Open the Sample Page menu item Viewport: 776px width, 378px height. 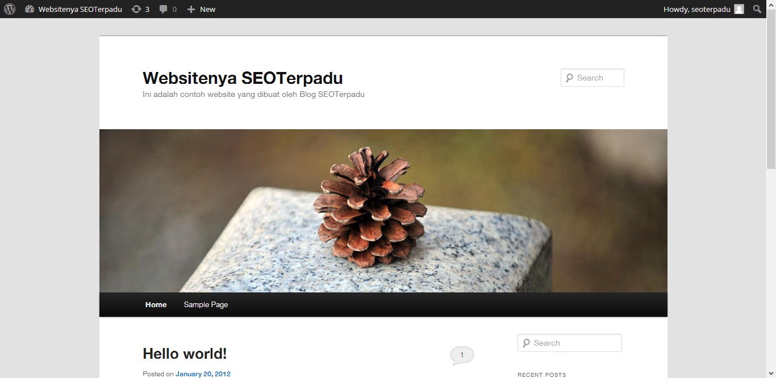(206, 304)
